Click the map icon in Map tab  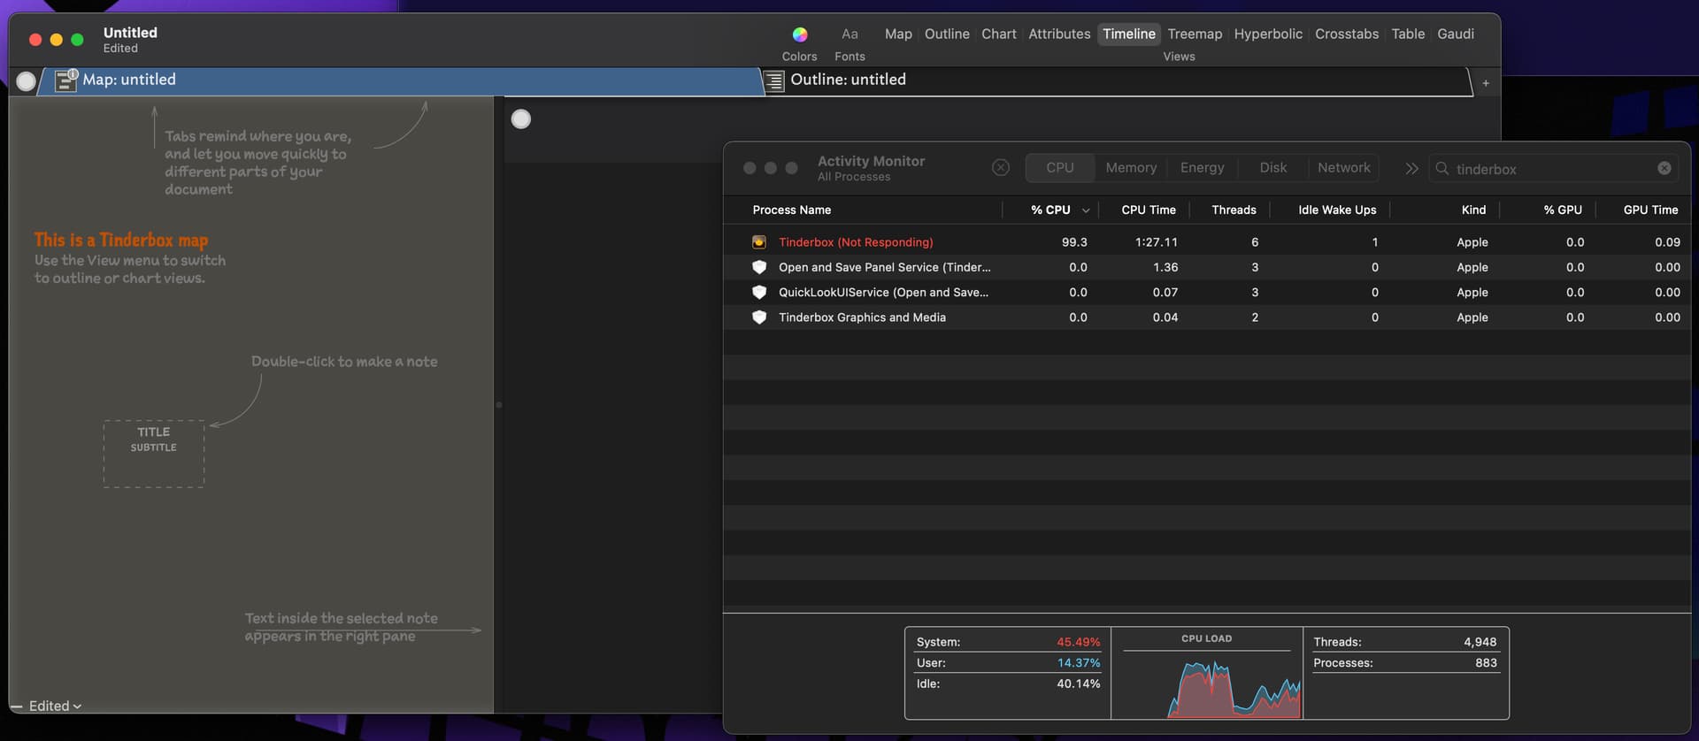click(66, 80)
